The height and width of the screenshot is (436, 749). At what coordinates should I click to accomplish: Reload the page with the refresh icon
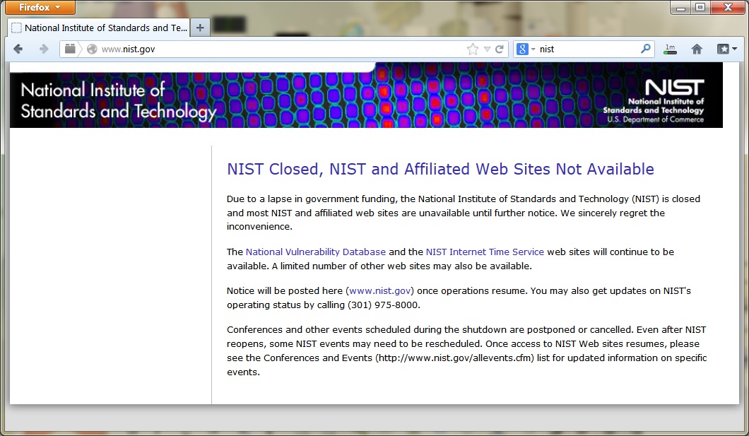[x=500, y=49]
